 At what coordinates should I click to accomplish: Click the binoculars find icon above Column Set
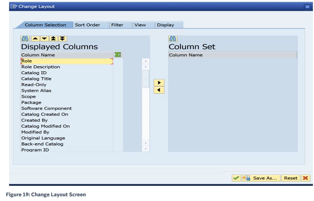tap(173, 38)
